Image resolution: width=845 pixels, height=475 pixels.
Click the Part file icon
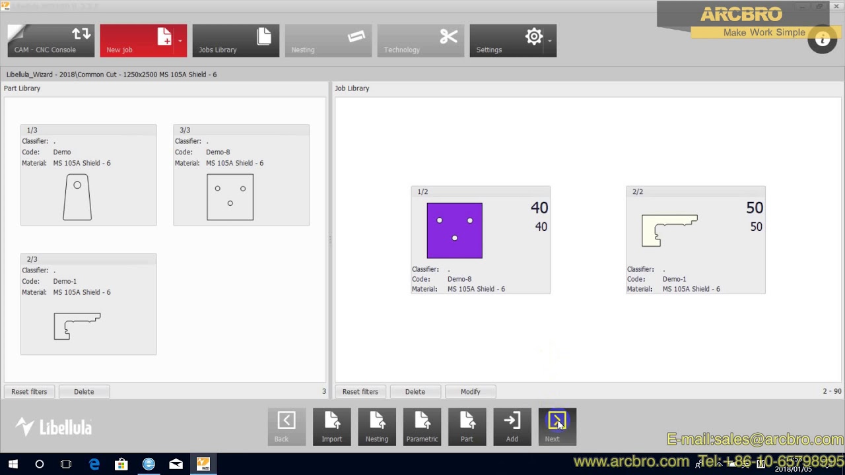click(467, 426)
